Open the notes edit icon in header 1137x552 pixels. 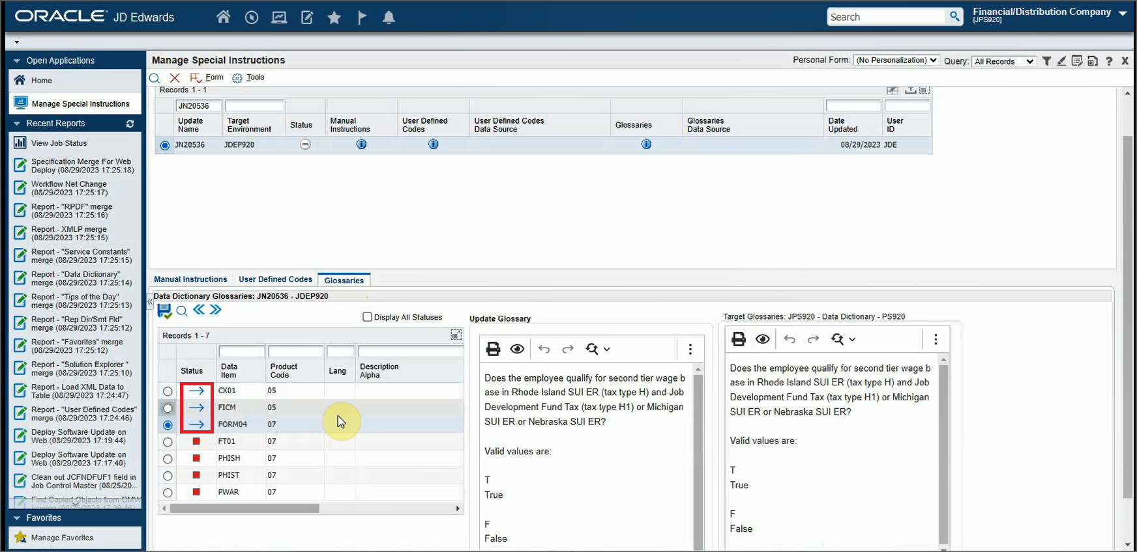[x=307, y=18]
